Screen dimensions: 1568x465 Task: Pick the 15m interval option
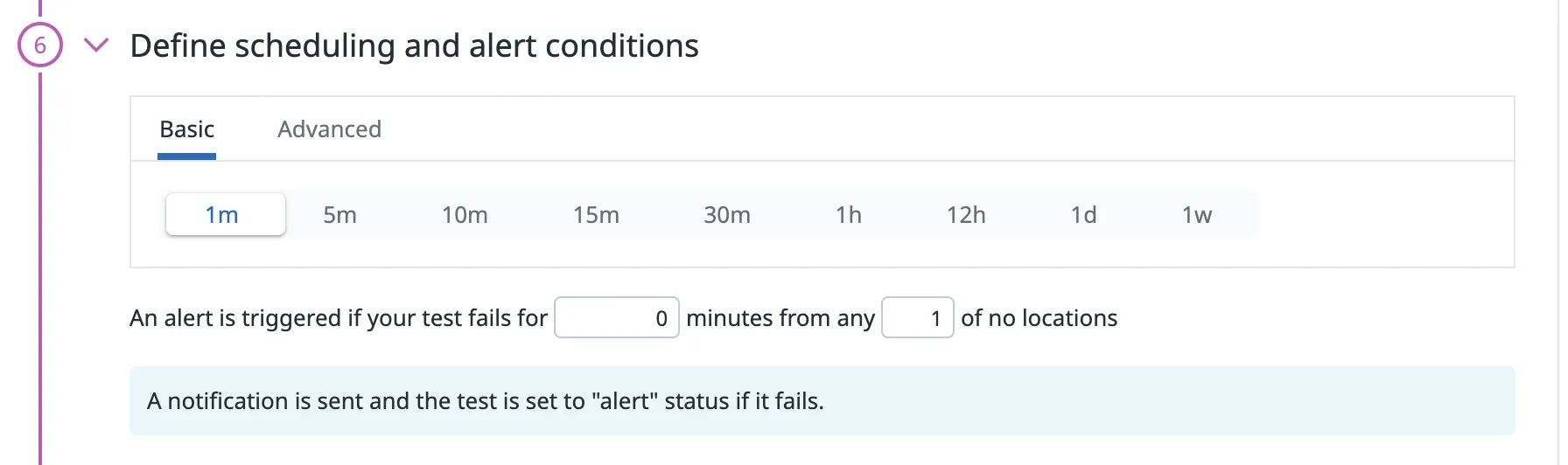pyautogui.click(x=596, y=215)
